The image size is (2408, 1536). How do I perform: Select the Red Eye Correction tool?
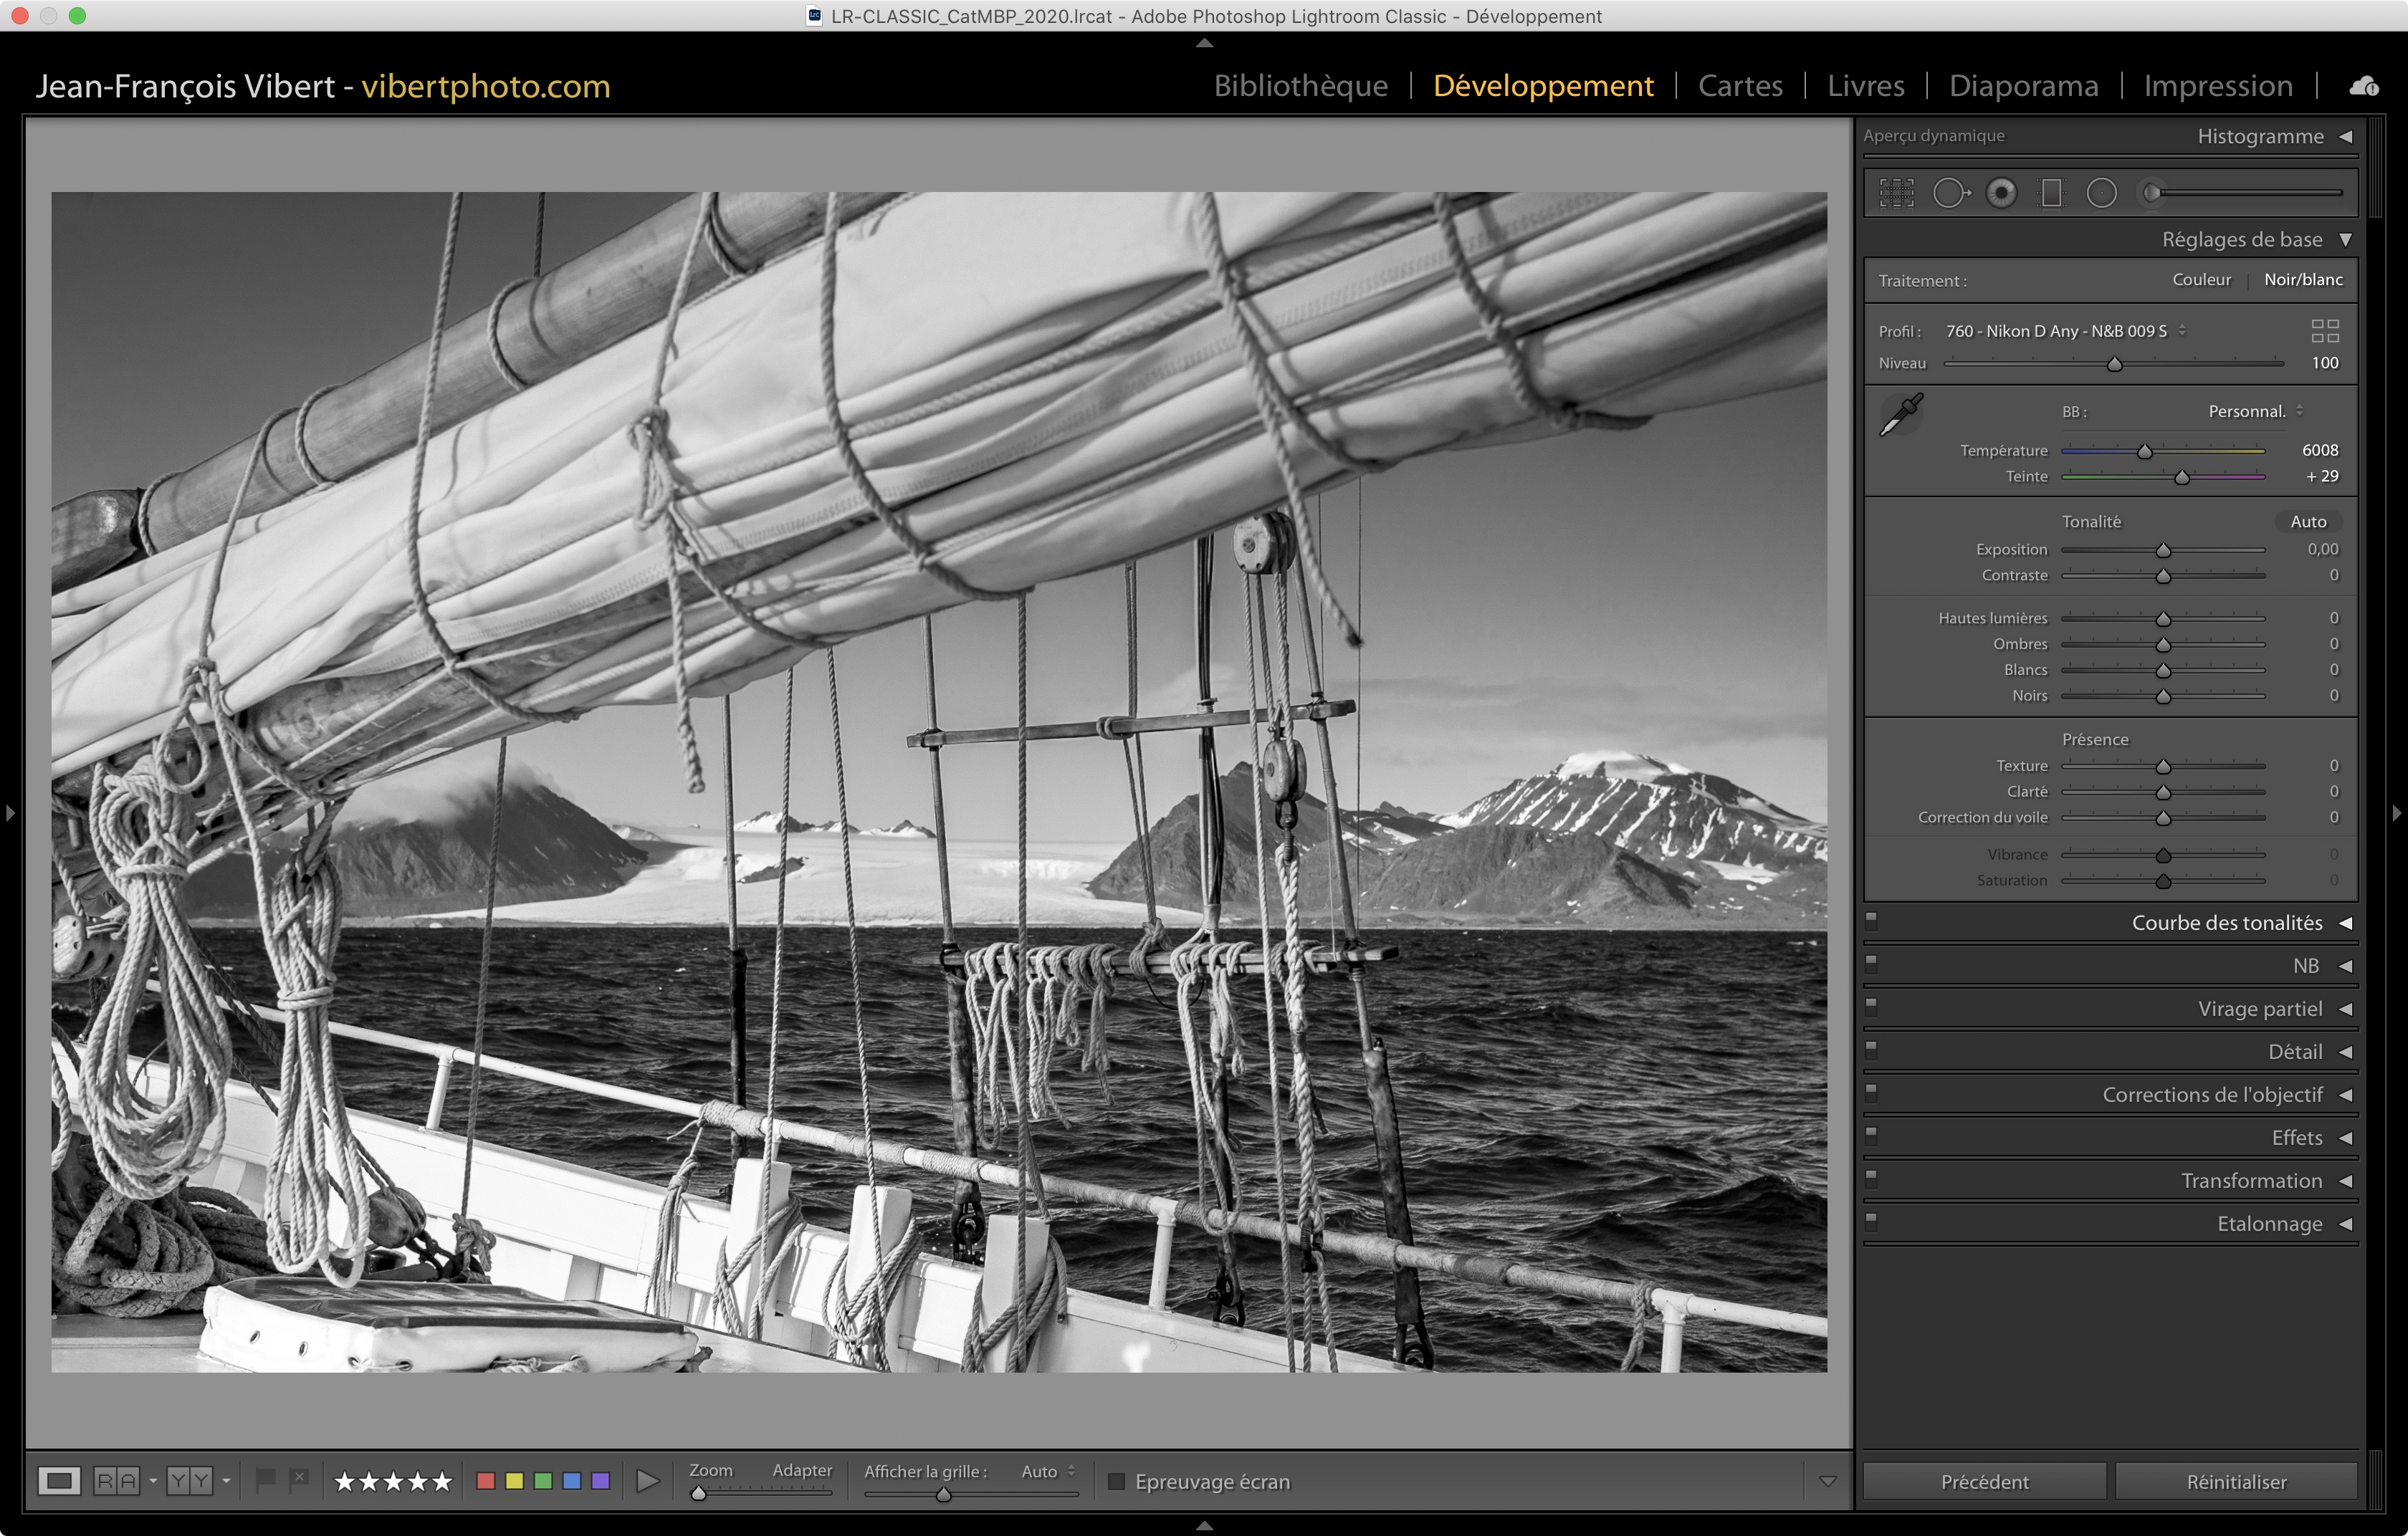coord(2001,193)
